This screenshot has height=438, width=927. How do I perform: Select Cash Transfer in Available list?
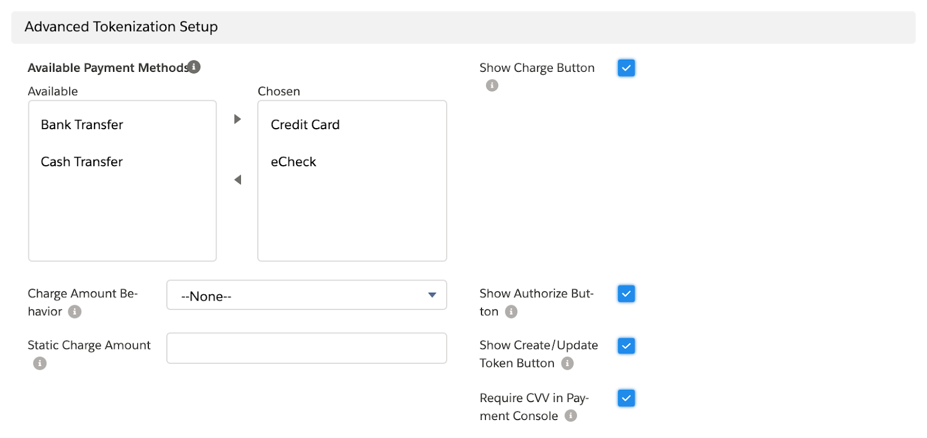tap(82, 162)
